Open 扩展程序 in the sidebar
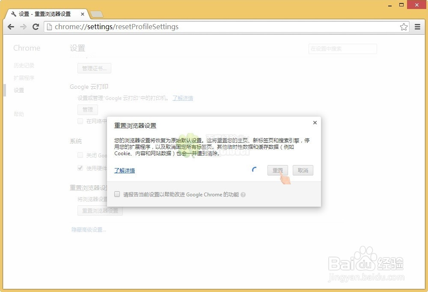428x292 pixels. pyautogui.click(x=24, y=78)
